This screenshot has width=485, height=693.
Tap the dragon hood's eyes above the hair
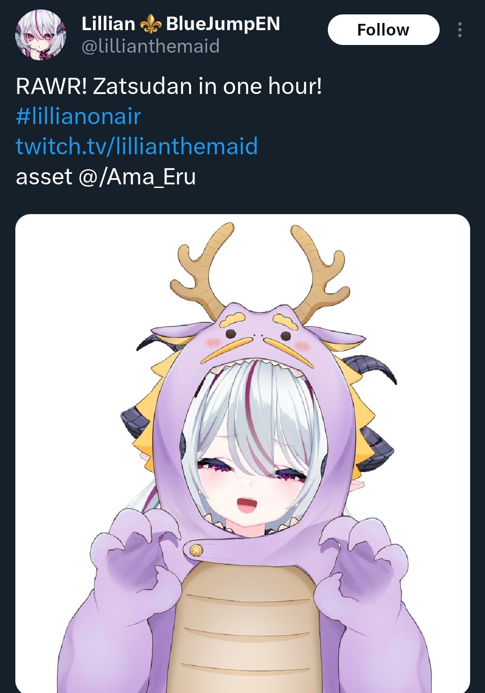(x=258, y=335)
